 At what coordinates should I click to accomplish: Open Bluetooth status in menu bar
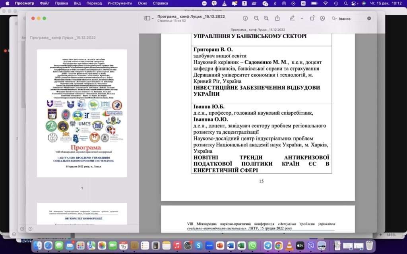tap(275, 3)
